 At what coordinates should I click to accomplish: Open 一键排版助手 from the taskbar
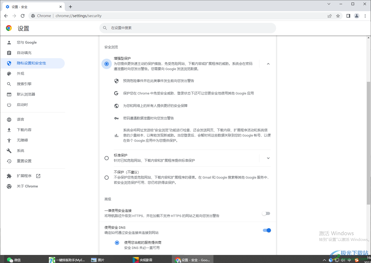coord(67,260)
